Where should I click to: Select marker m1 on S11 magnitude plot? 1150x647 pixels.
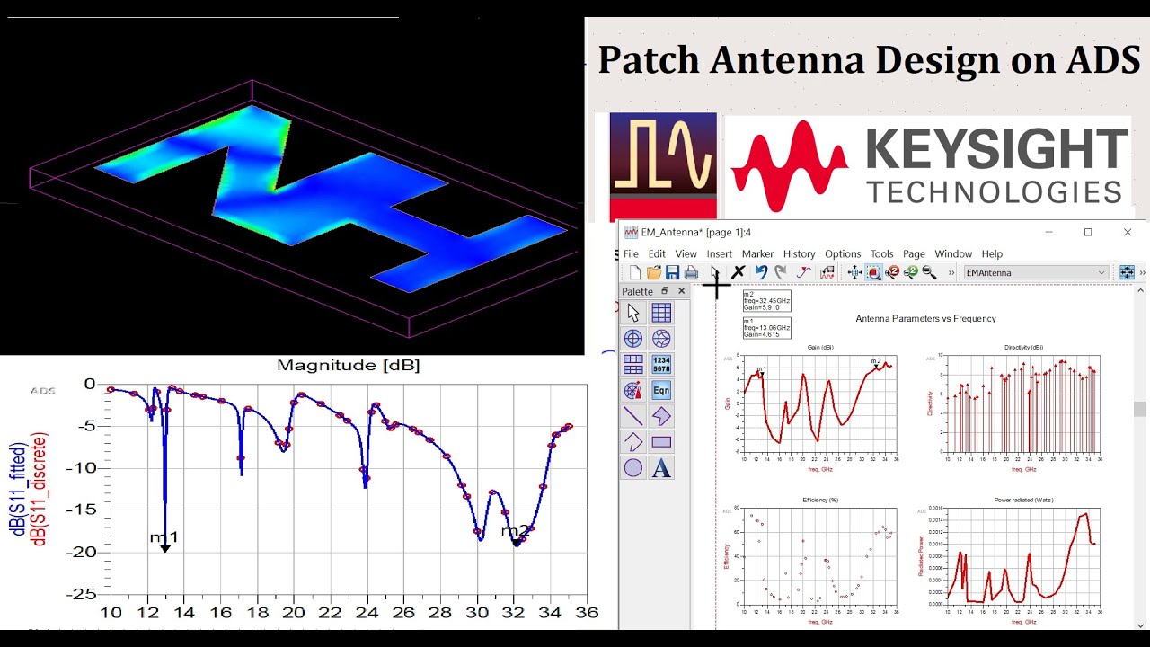[164, 540]
